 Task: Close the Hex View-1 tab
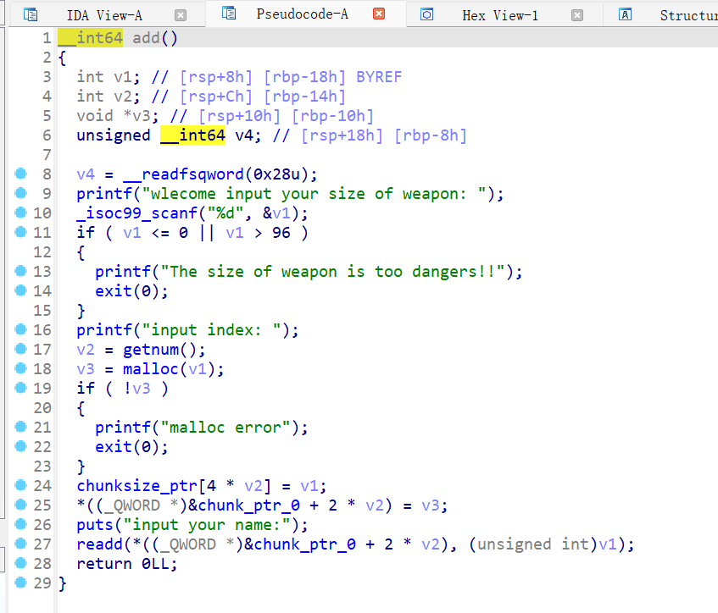pyautogui.click(x=577, y=15)
